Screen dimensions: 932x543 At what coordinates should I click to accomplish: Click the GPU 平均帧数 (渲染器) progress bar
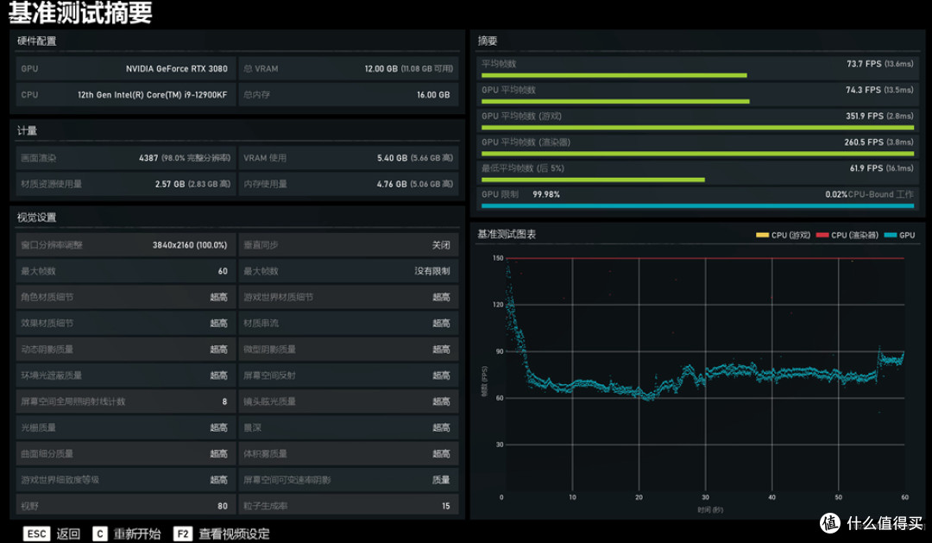pyautogui.click(x=697, y=154)
